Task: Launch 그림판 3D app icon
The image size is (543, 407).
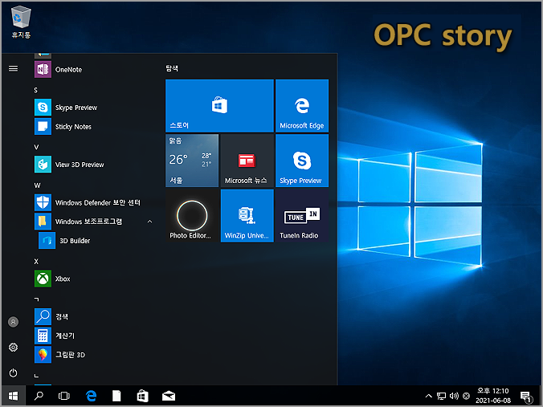Action: 43,355
